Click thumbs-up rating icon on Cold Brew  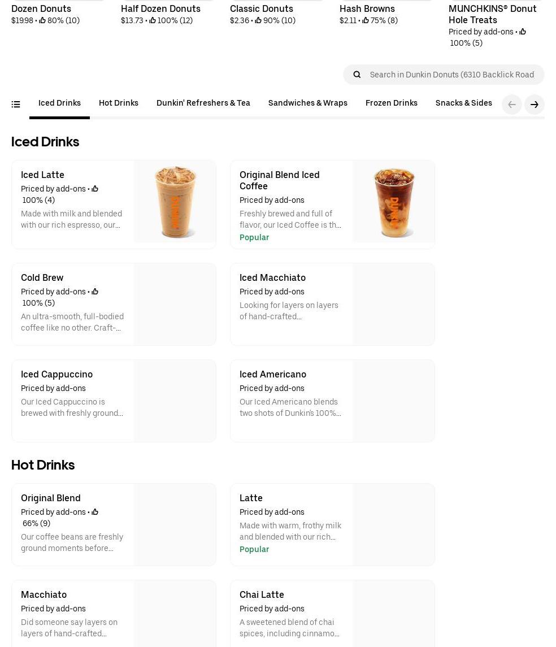click(95, 292)
